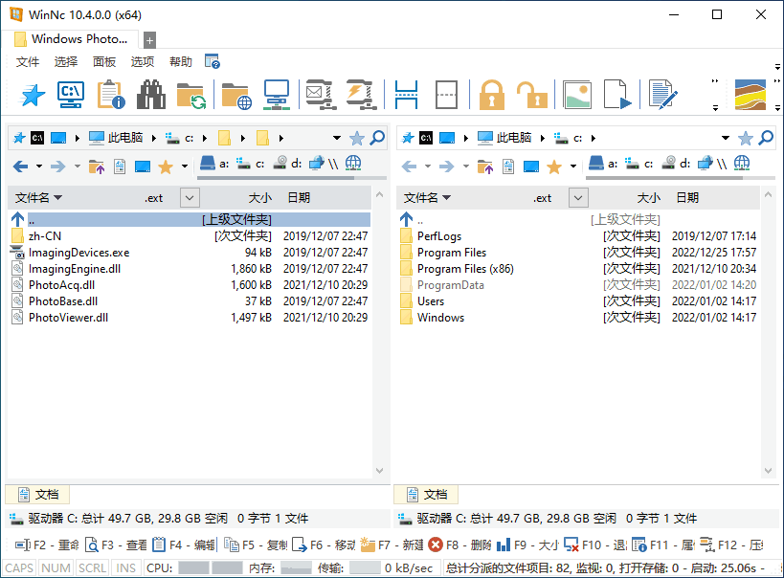Image resolution: width=784 pixels, height=578 pixels.
Task: Click F8 删除 delete button
Action: pos(460,545)
